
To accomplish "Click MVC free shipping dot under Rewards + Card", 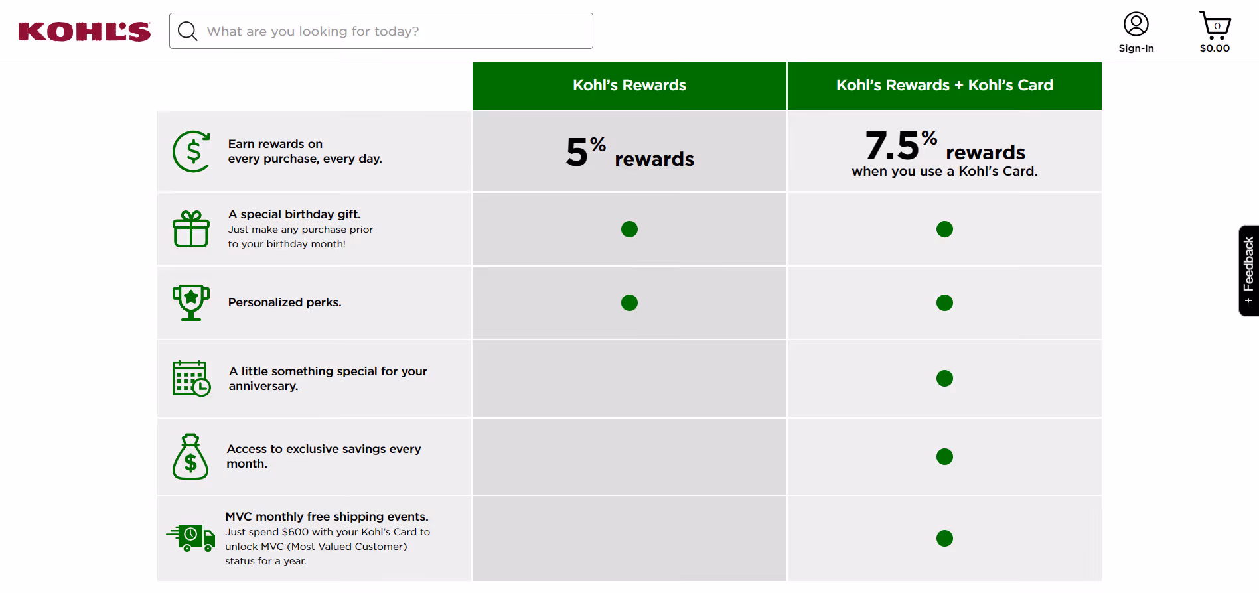I will [x=944, y=539].
